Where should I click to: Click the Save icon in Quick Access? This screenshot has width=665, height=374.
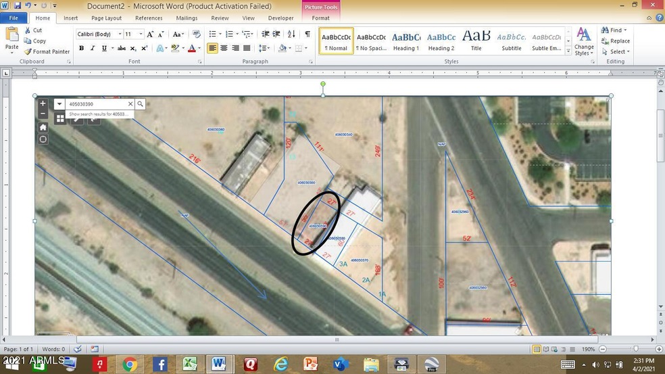(17, 5)
